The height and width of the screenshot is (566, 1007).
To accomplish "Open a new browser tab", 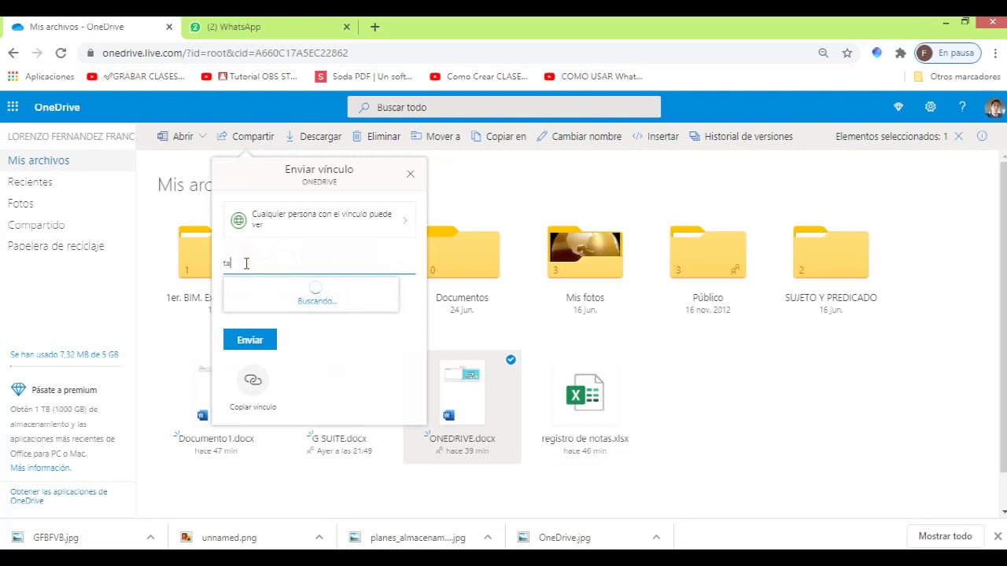I will pos(374,27).
